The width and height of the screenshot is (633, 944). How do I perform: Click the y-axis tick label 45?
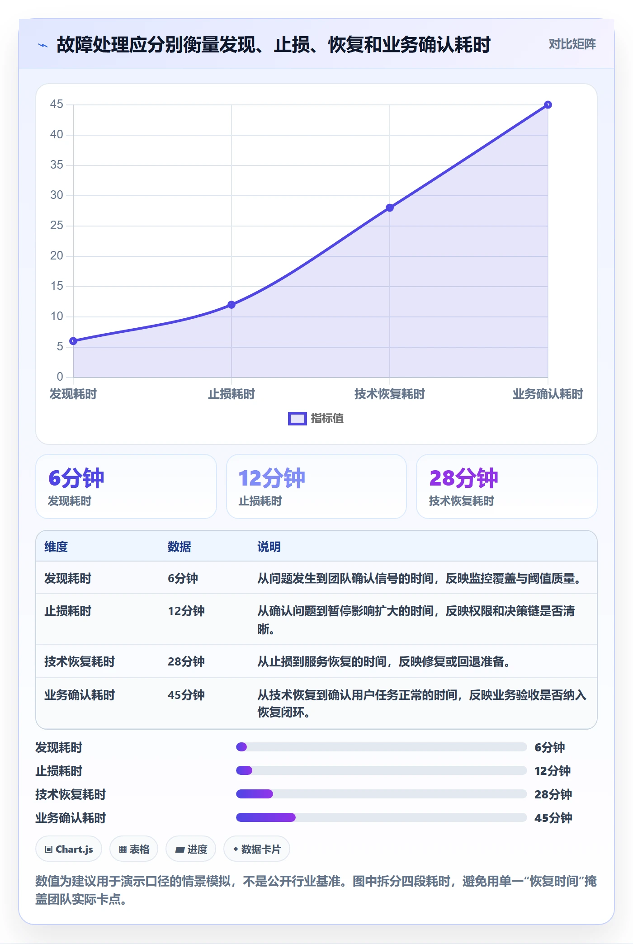coord(57,104)
